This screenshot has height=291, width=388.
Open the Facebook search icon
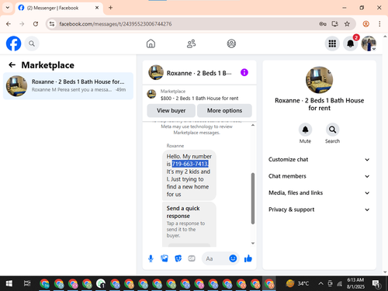[32, 43]
